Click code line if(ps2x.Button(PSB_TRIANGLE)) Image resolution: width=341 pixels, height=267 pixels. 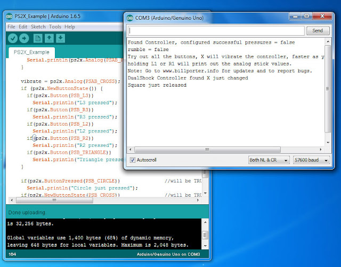pyautogui.click(x=69, y=153)
